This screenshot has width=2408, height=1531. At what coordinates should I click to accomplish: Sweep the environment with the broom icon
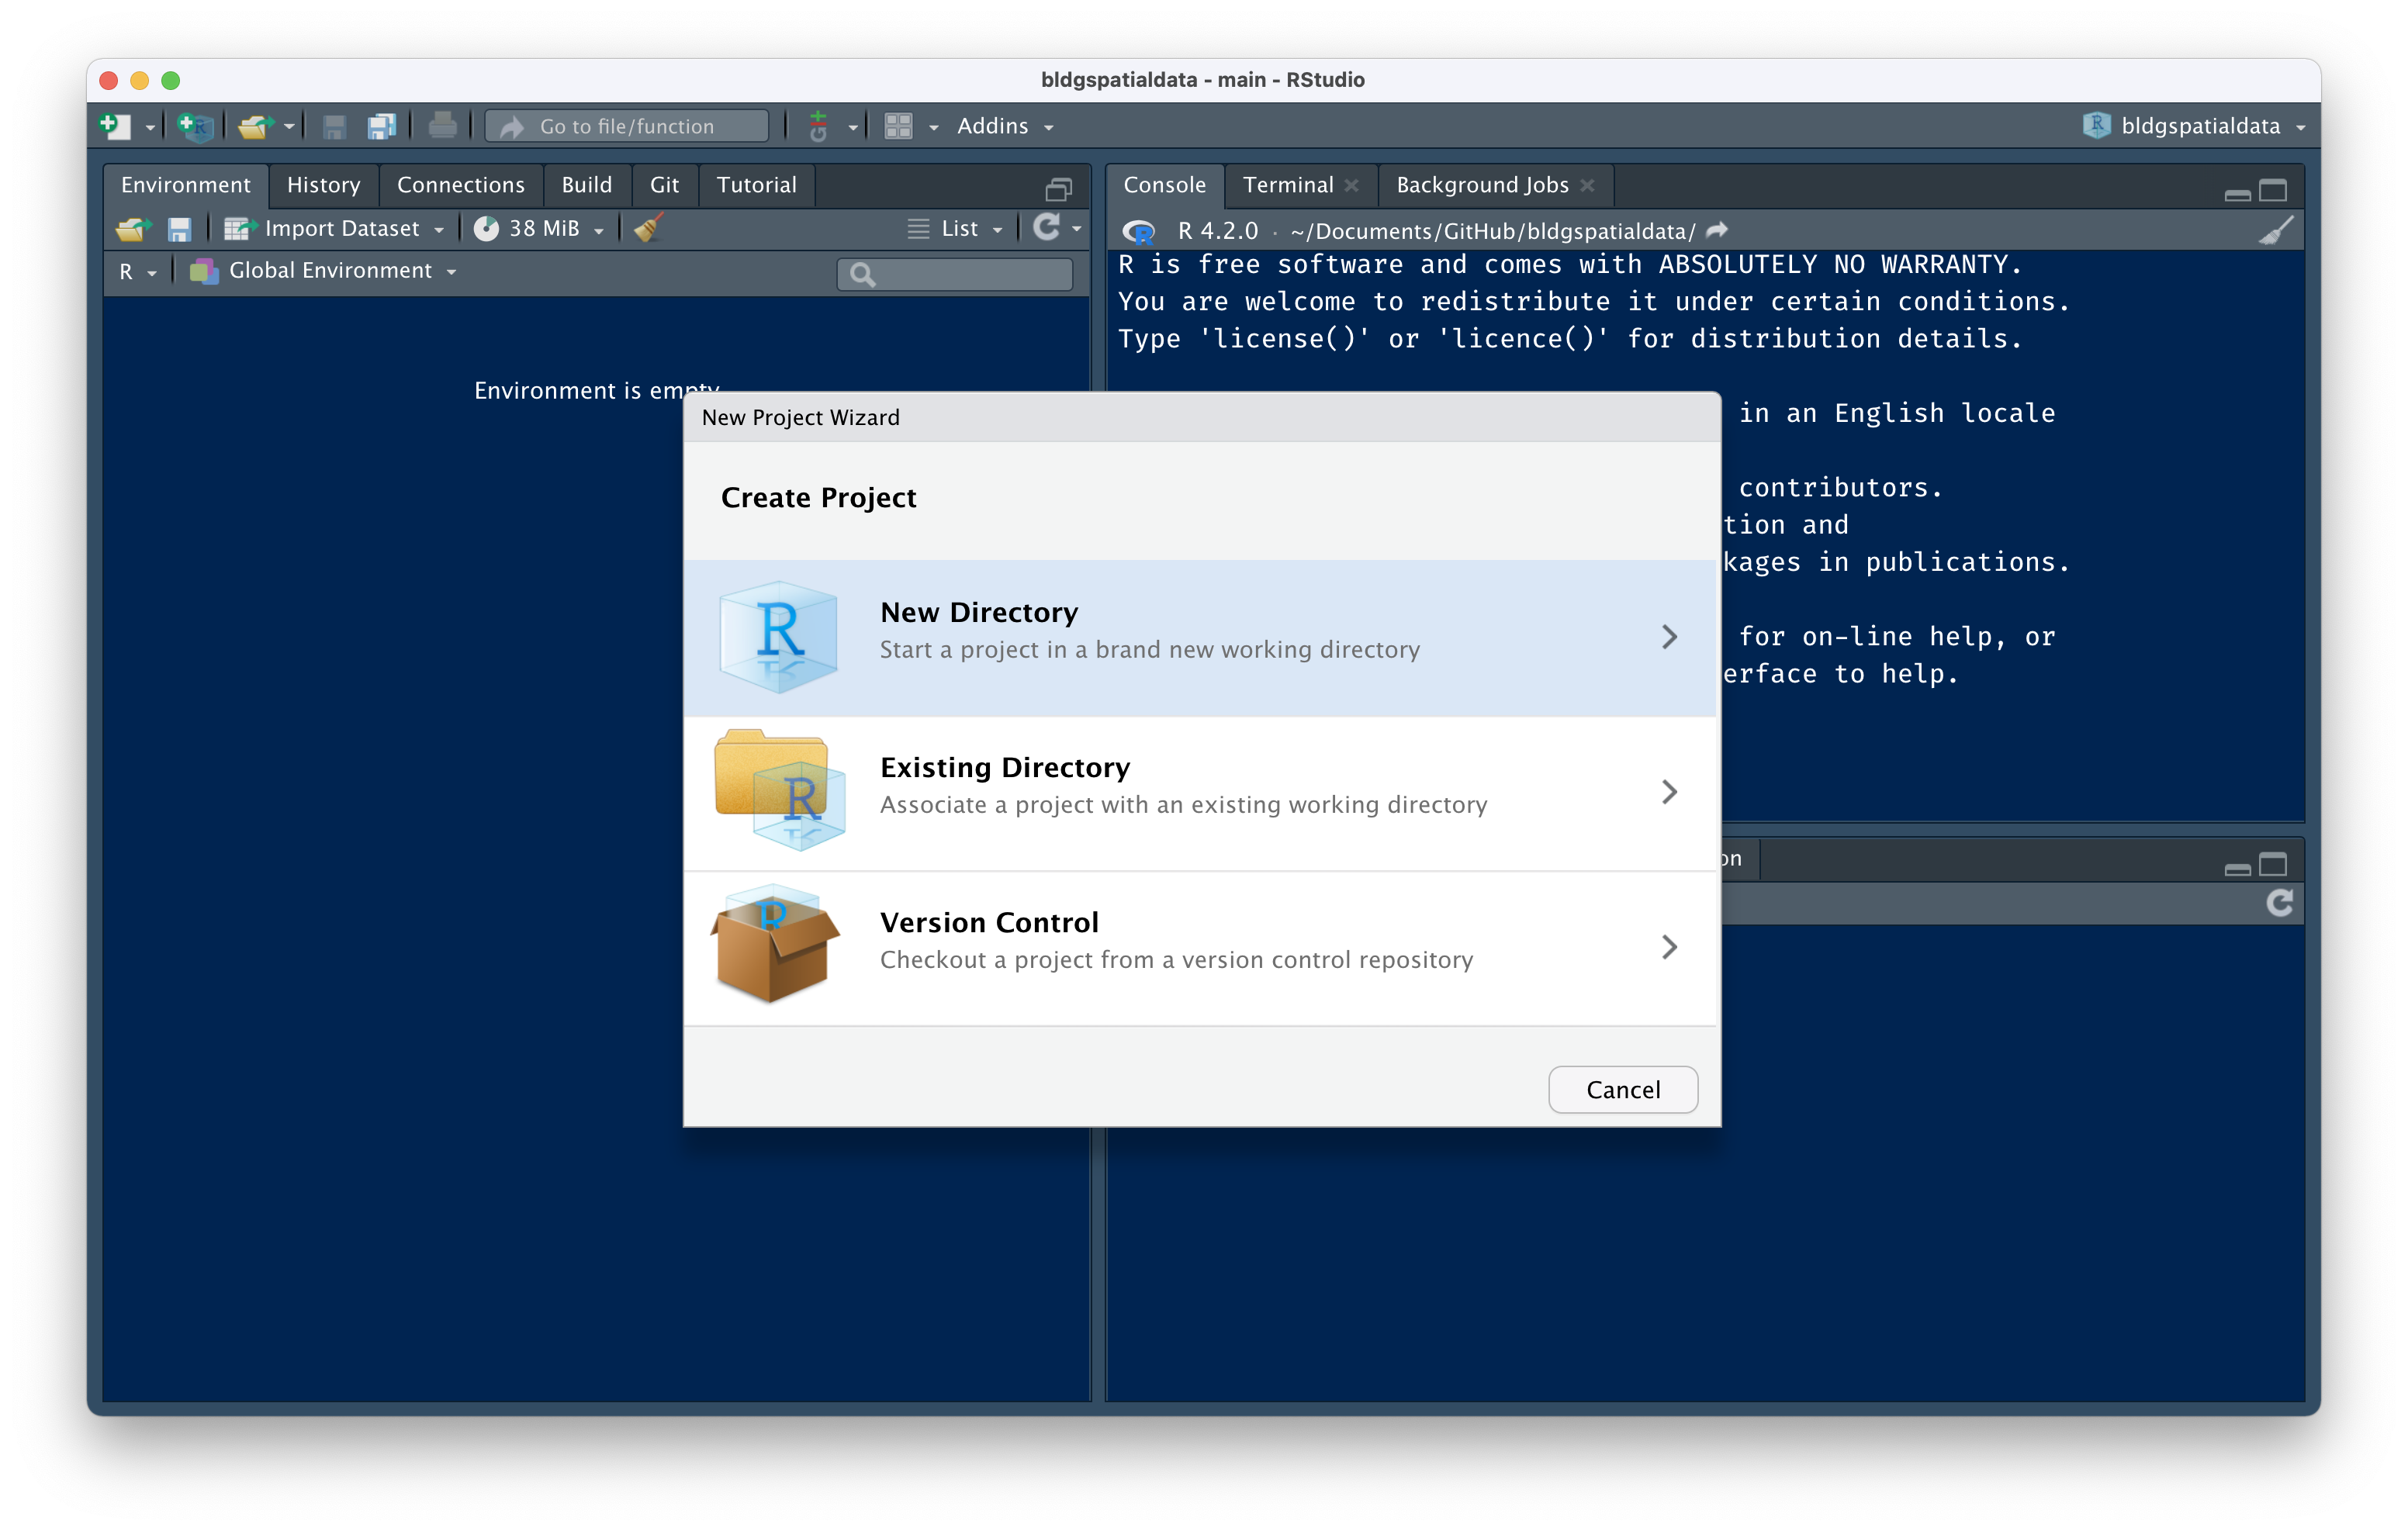pos(646,228)
